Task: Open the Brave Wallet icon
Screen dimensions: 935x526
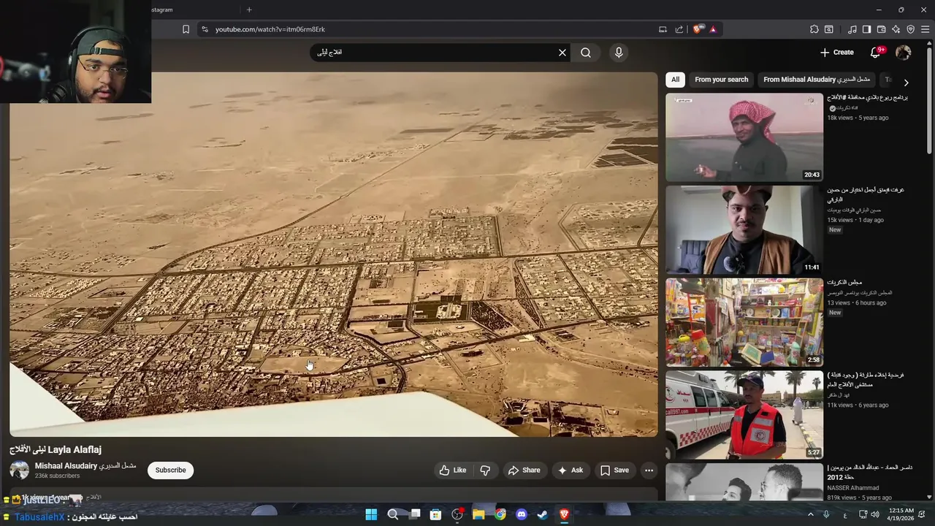Action: (x=882, y=29)
